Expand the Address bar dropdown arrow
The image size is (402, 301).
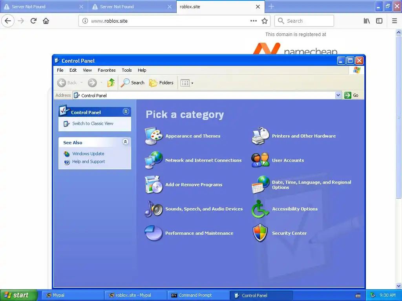pos(338,95)
